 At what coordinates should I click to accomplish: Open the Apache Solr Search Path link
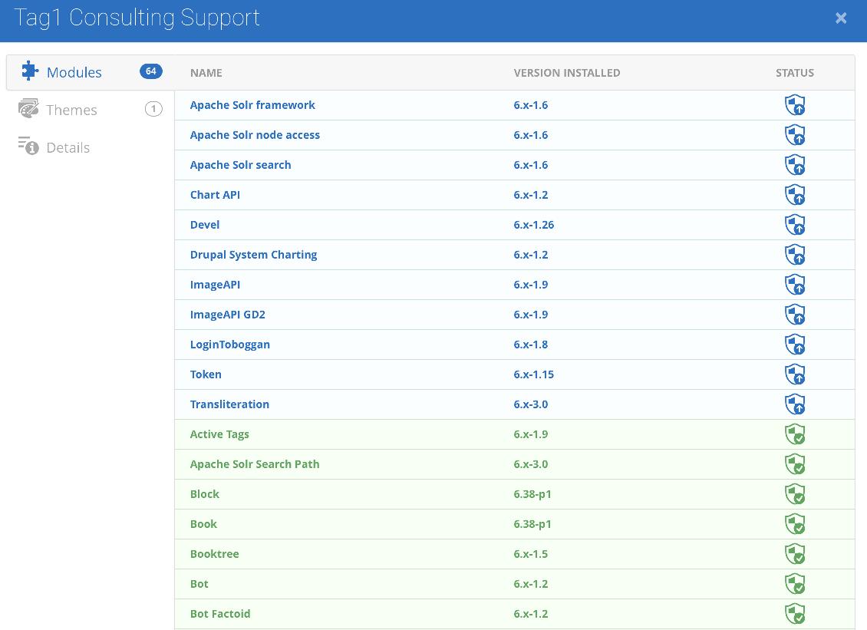pos(255,464)
